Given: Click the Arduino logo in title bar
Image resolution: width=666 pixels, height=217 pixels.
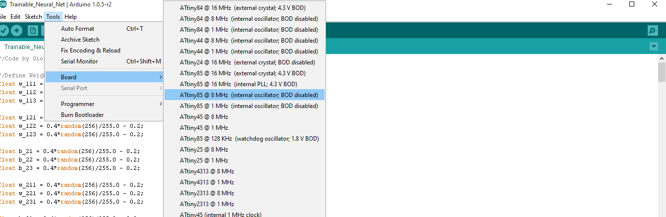Looking at the screenshot, I should click(x=3, y=4).
